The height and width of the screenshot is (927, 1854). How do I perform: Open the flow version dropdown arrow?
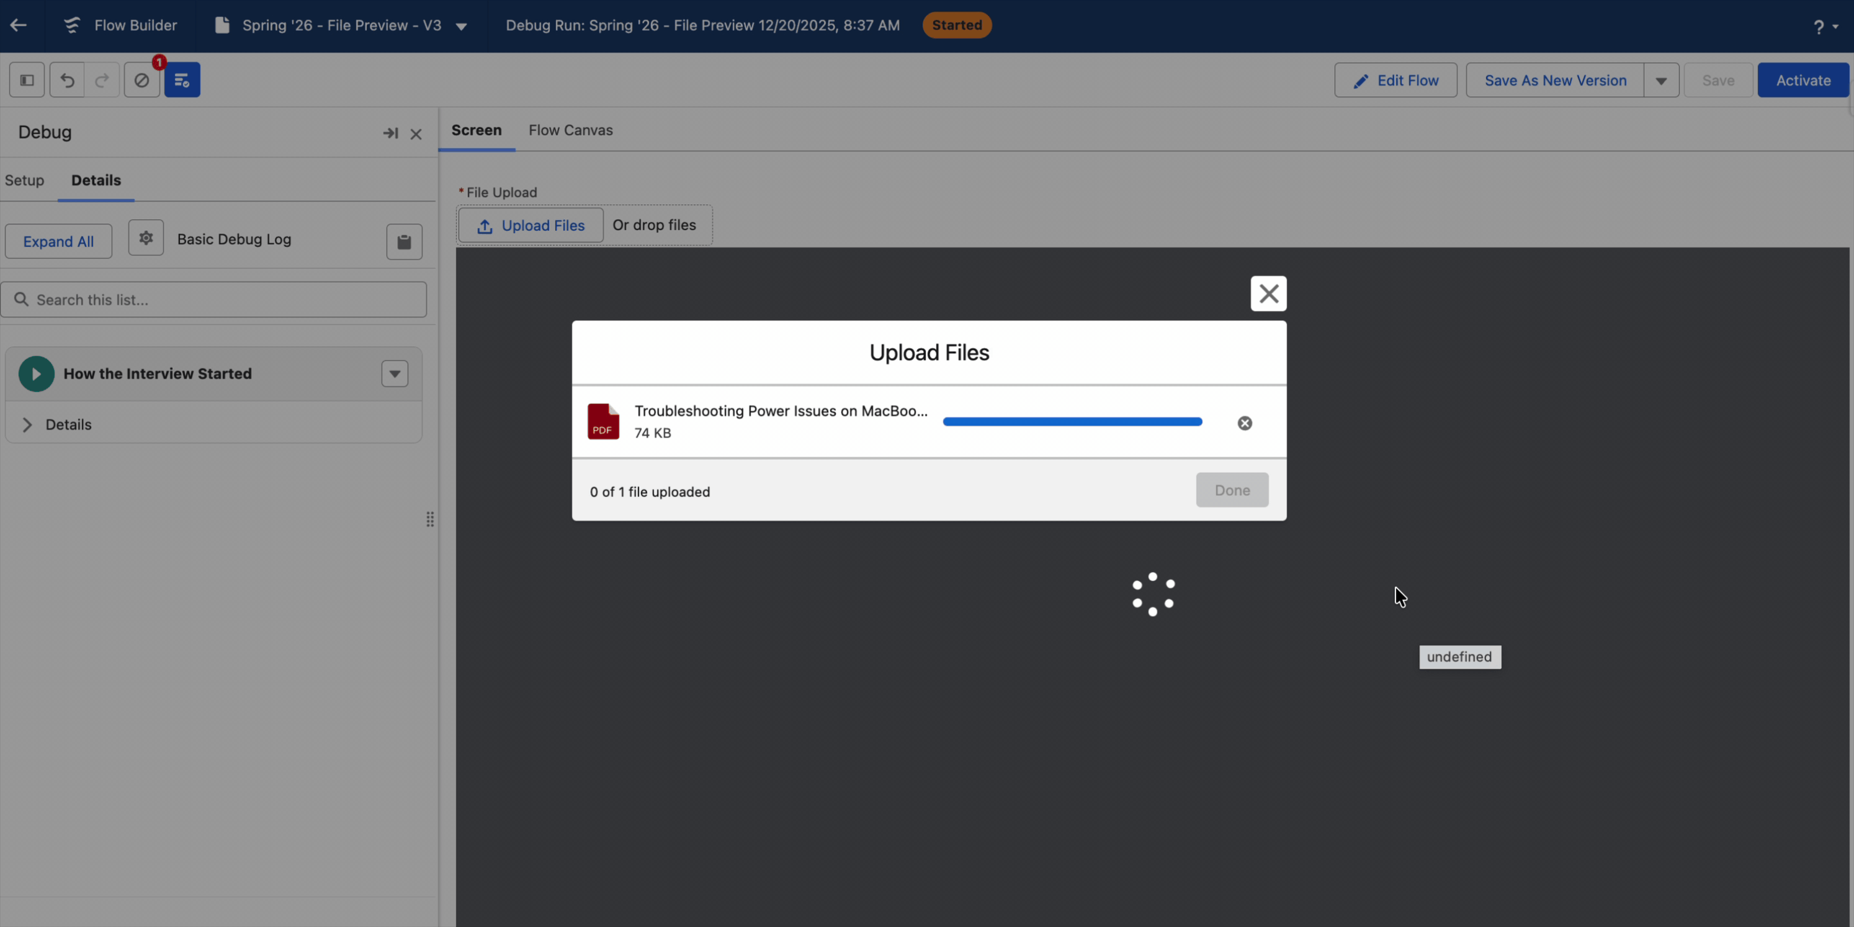click(x=460, y=25)
